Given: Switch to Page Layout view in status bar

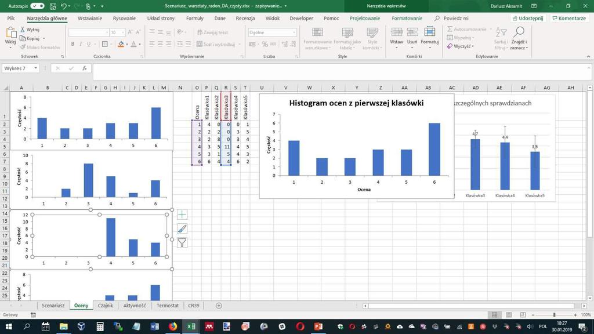Looking at the screenshot, I should (509, 315).
